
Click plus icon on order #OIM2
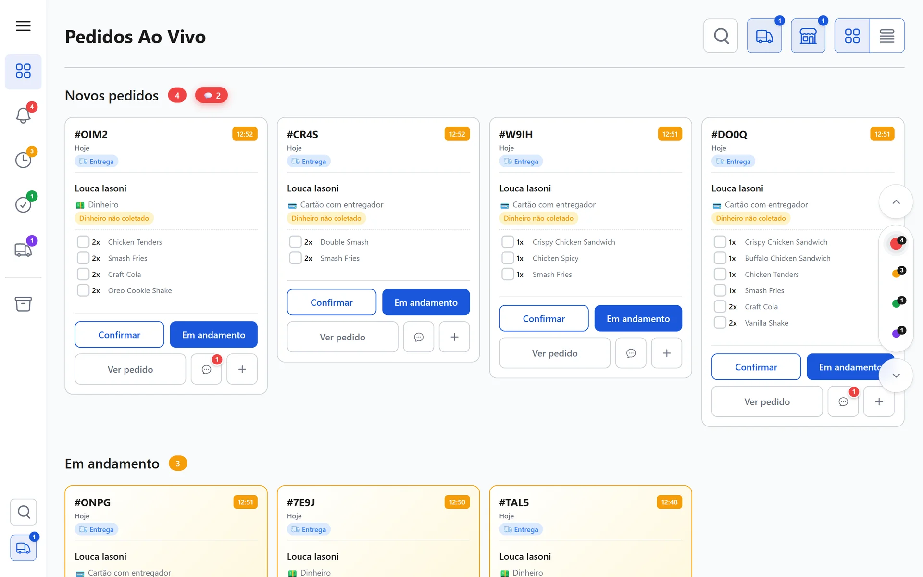coord(242,369)
